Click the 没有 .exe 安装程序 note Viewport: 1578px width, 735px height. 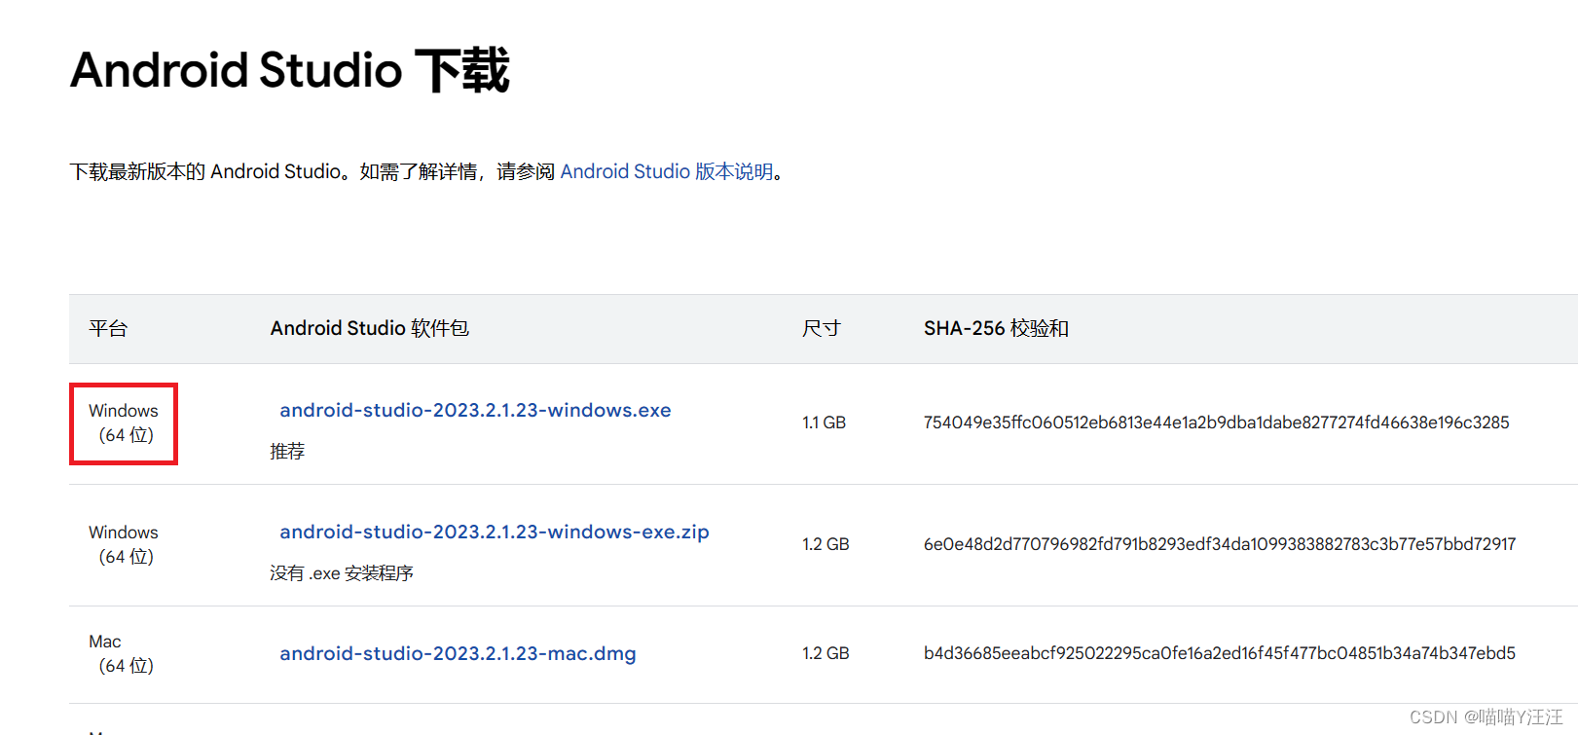(342, 572)
